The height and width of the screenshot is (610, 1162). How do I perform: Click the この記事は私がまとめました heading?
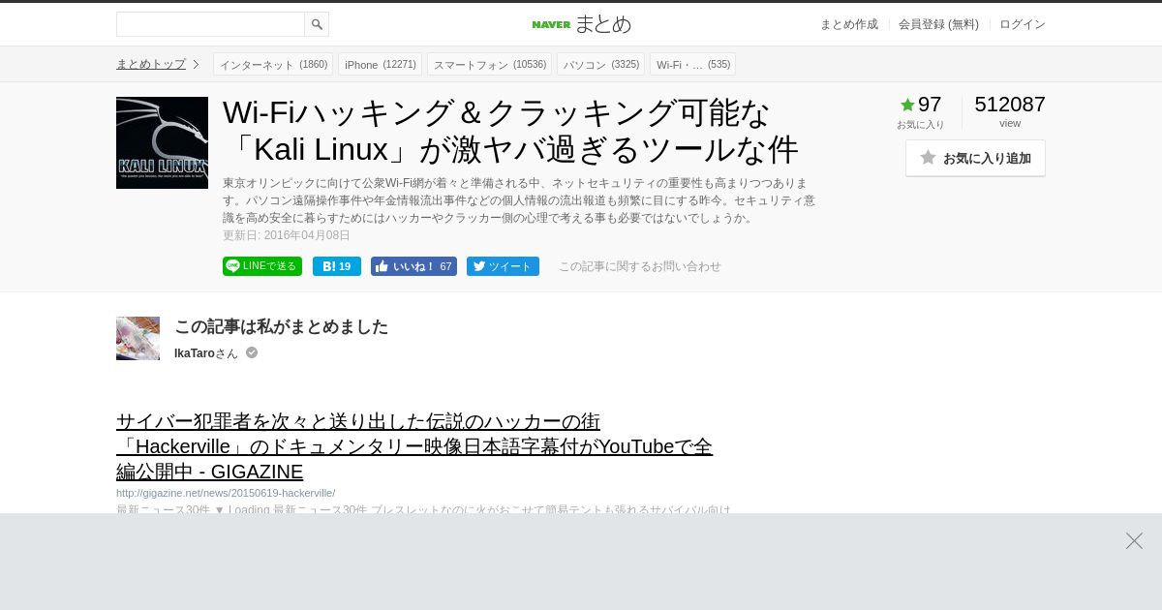click(281, 326)
